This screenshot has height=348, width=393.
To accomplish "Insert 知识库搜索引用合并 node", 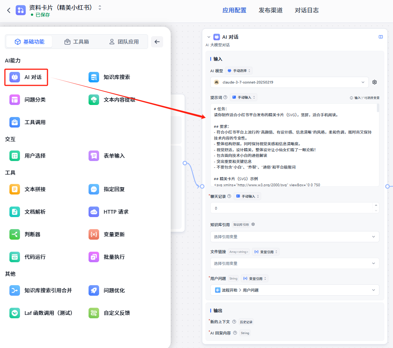I will coord(41,290).
